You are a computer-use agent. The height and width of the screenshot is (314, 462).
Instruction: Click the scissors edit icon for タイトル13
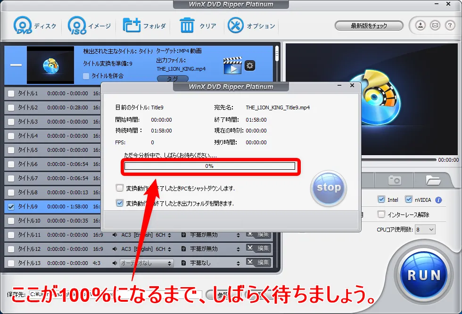coord(250,262)
